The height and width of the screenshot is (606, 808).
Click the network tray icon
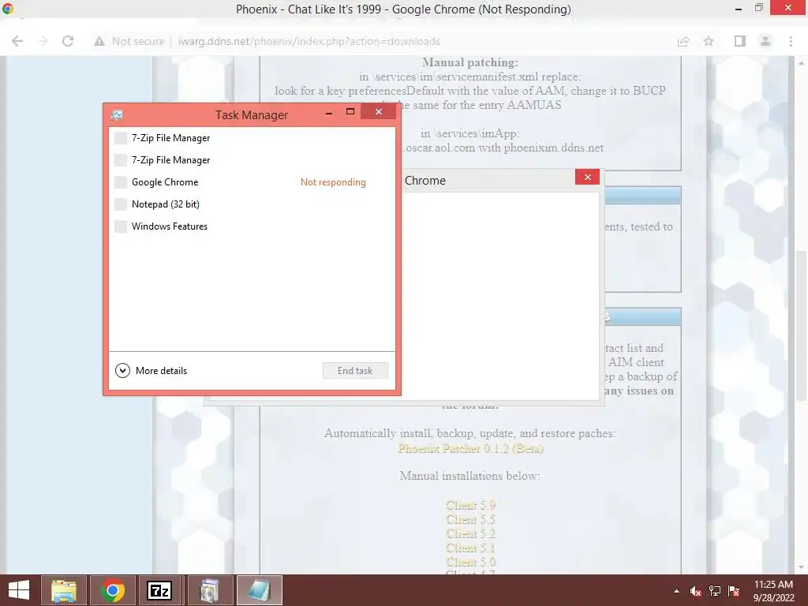point(715,591)
